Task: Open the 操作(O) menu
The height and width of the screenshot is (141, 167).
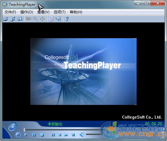Action: pyautogui.click(x=27, y=12)
